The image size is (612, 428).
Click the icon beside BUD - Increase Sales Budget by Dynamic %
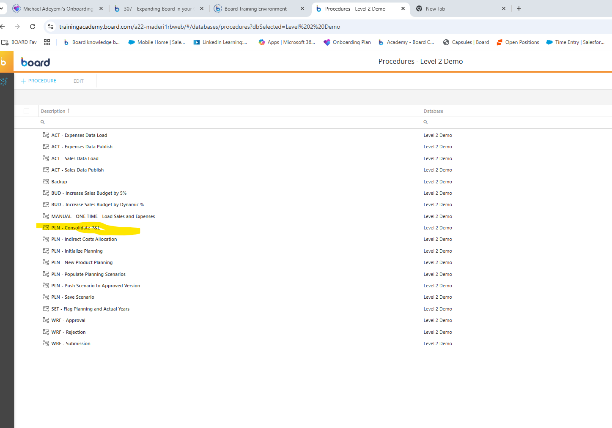tap(46, 204)
